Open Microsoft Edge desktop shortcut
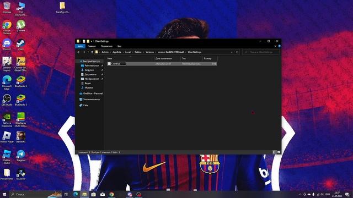 coord(7,82)
